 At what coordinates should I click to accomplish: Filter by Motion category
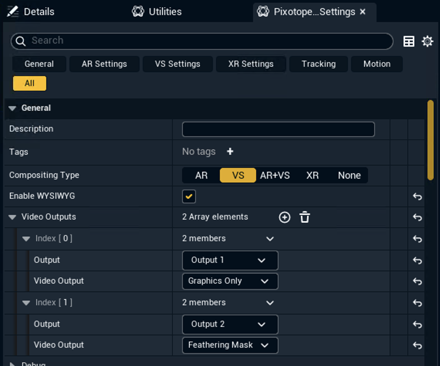377,64
